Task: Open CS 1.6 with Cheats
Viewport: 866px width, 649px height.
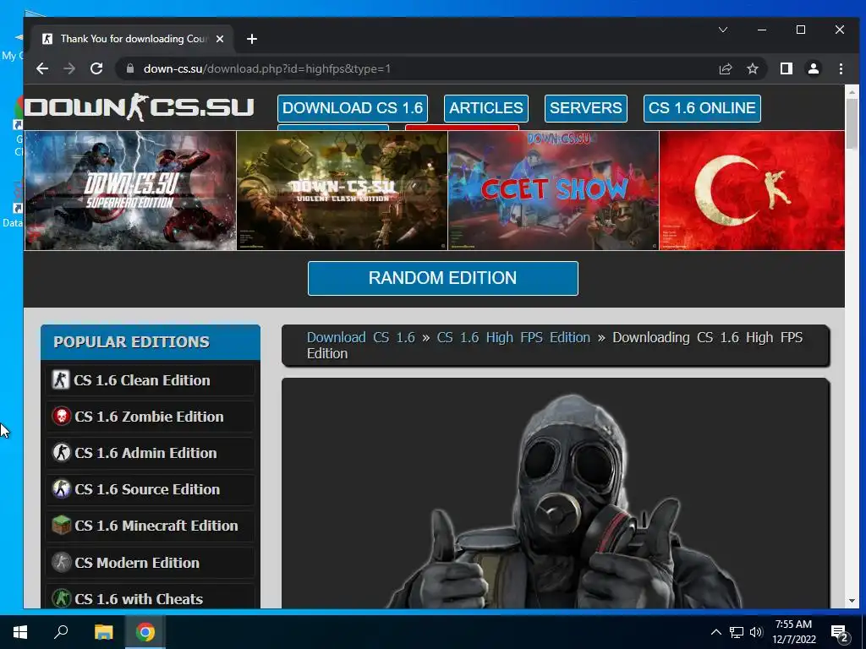Action: 151,597
